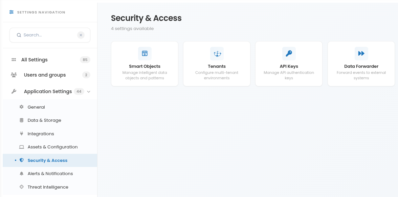The width and height of the screenshot is (398, 197).
Task: Click the Alerts & Notifications bell icon
Action: tap(22, 173)
